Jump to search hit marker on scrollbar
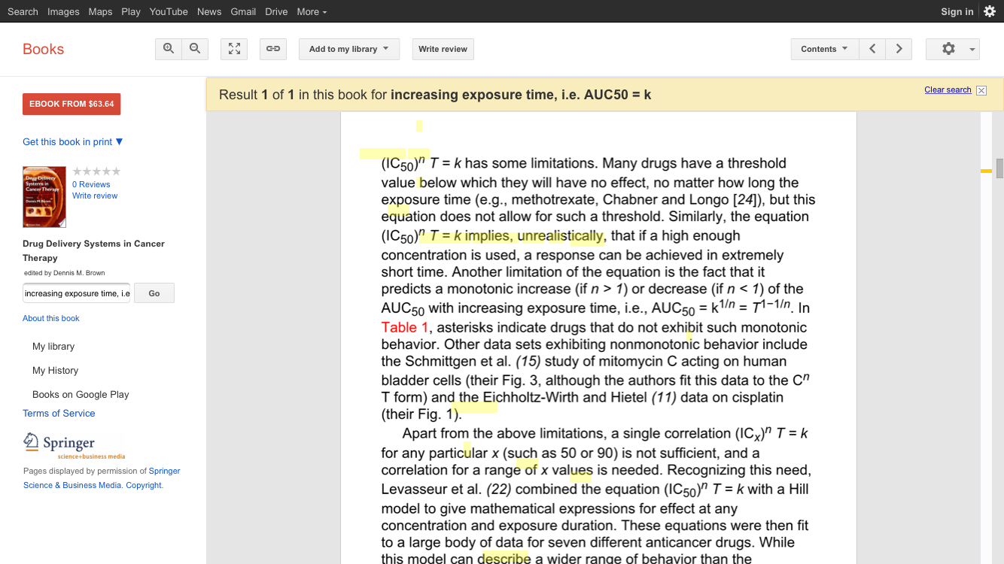 pos(986,171)
